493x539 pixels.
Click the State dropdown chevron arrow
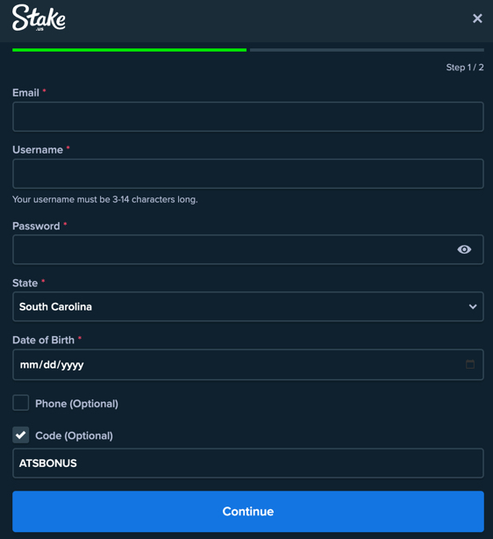click(x=473, y=306)
